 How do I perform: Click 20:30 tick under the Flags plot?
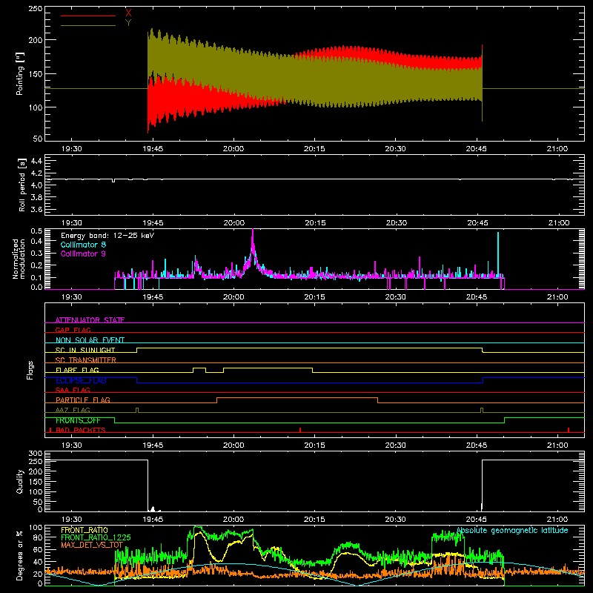(396, 445)
